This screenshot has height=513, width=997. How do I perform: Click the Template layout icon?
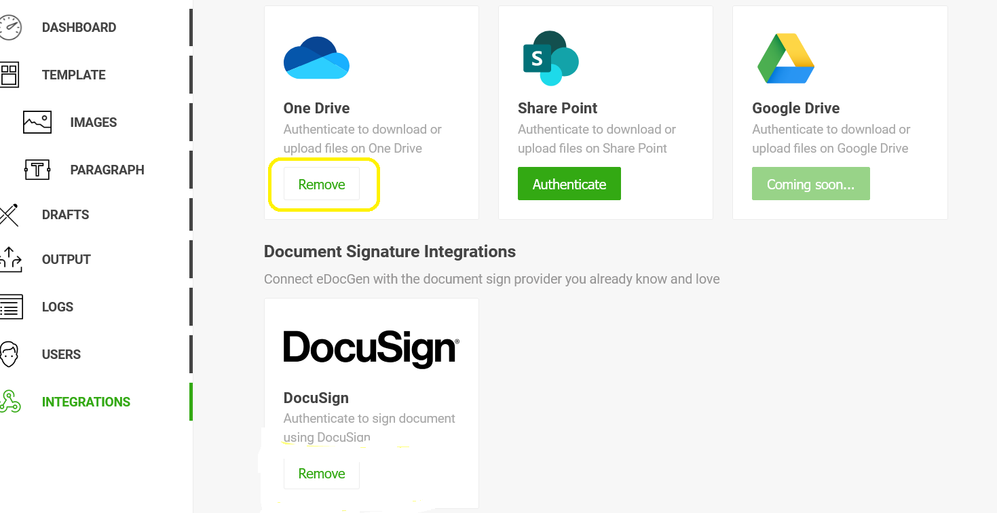10,75
